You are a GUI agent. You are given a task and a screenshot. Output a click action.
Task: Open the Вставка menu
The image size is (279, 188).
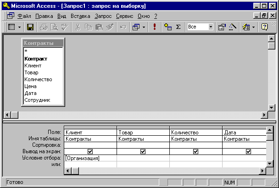pyautogui.click(x=80, y=16)
